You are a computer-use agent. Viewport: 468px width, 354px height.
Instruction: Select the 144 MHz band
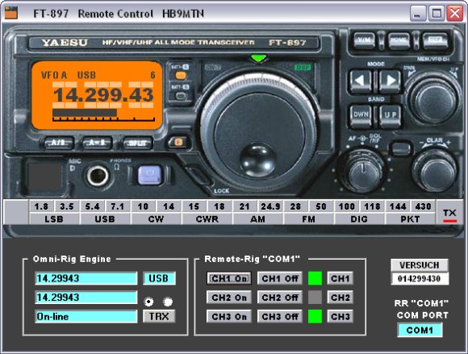(x=398, y=206)
